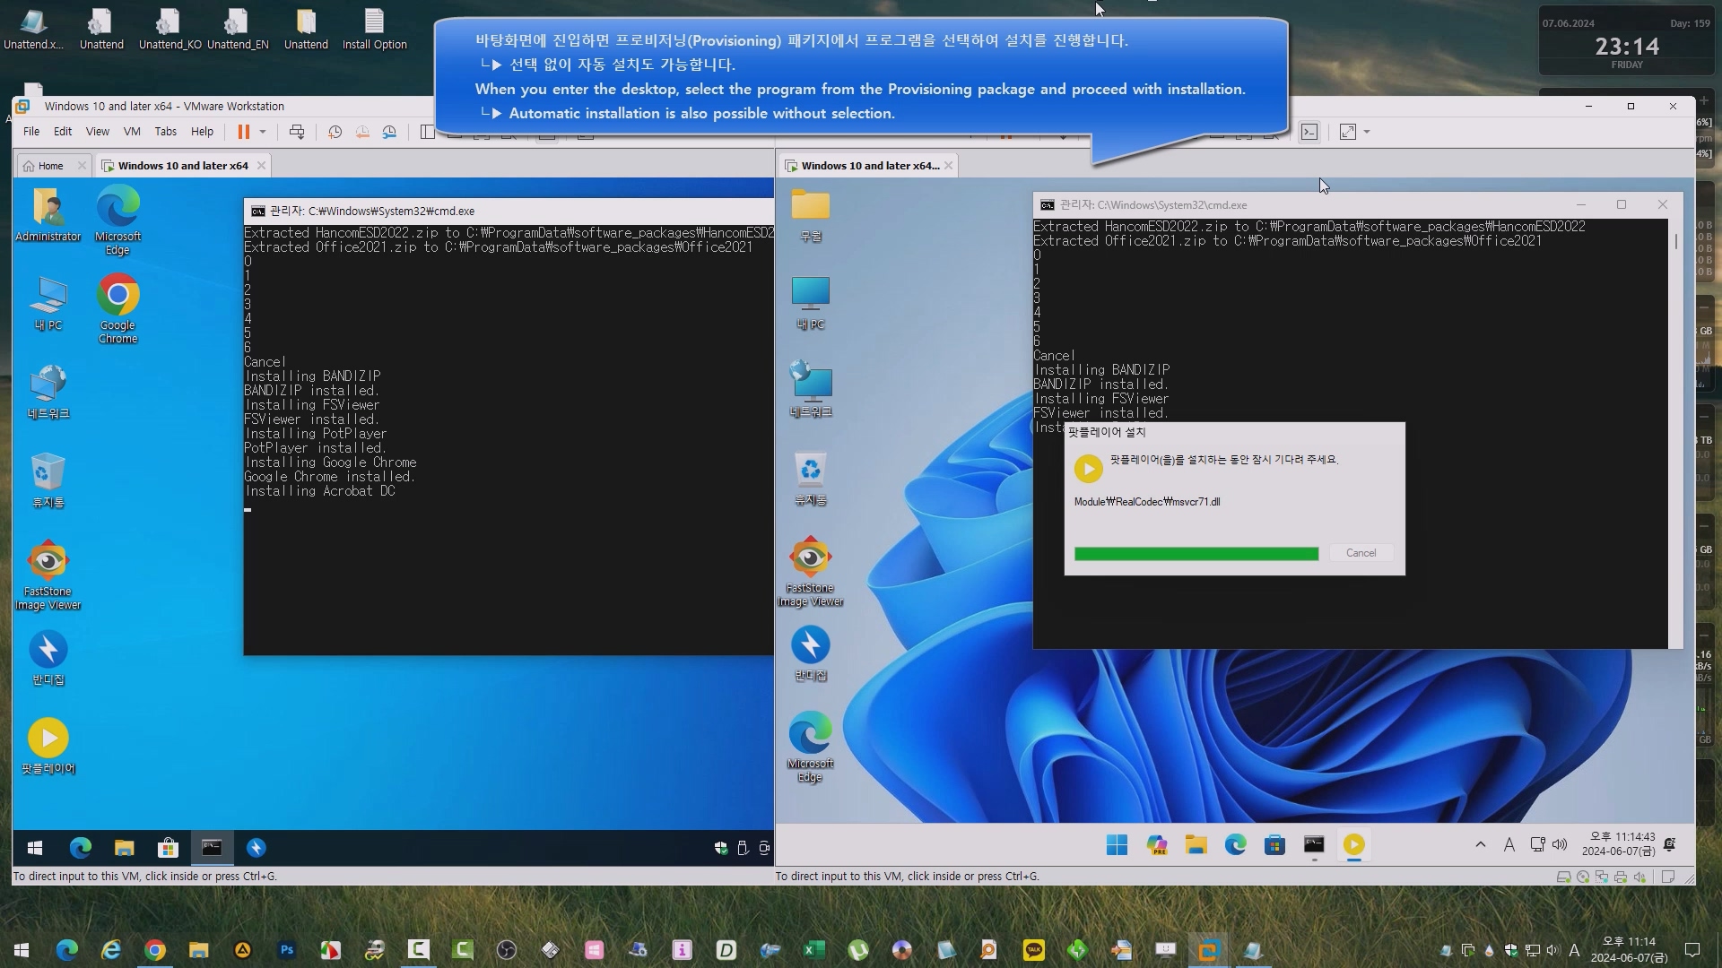Open the VMware console view icon
Viewport: 1722px width, 968px height.
tap(1309, 132)
